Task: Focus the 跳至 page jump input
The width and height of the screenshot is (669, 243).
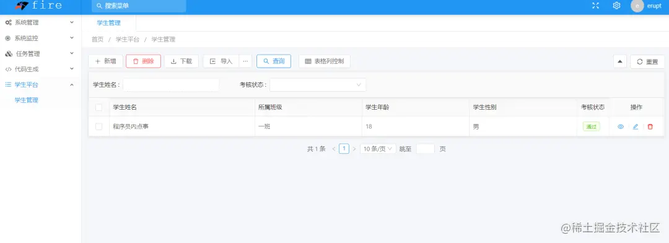Action: [426, 149]
